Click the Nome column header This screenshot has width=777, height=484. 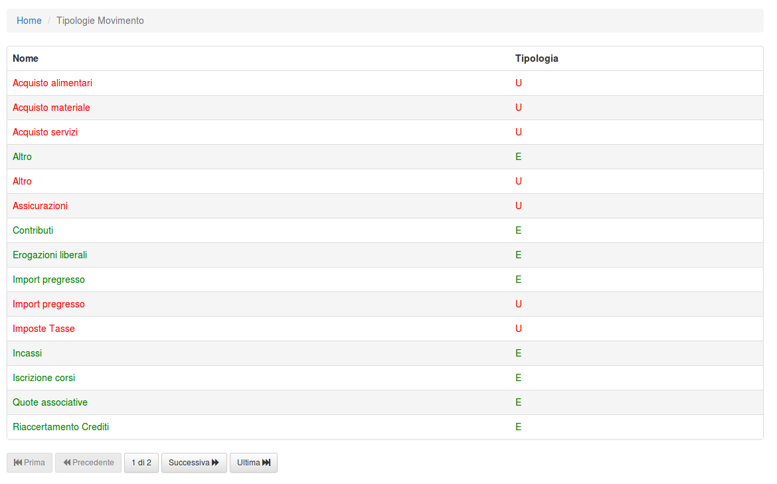tap(25, 58)
